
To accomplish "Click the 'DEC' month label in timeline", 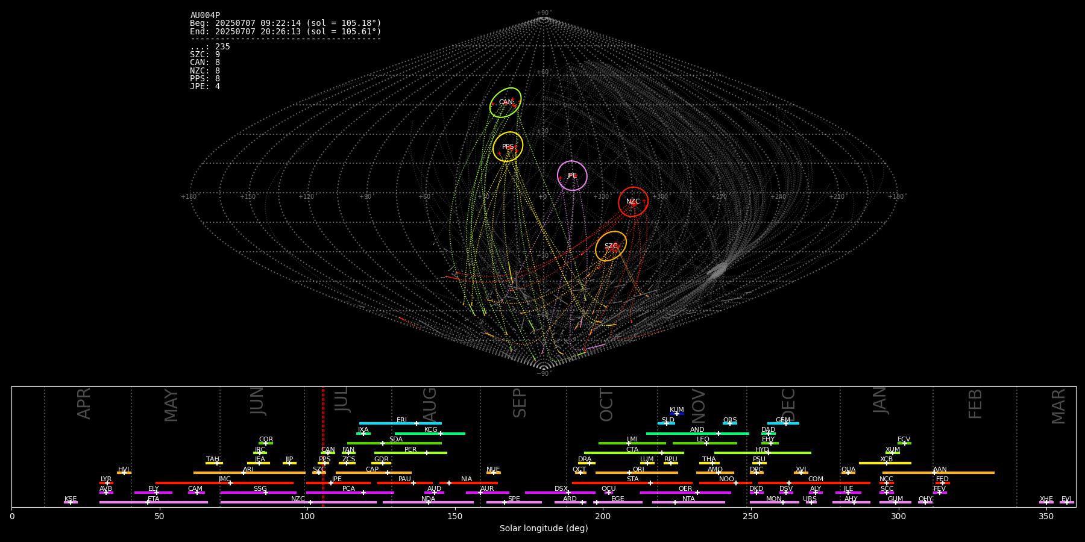I will (x=788, y=405).
